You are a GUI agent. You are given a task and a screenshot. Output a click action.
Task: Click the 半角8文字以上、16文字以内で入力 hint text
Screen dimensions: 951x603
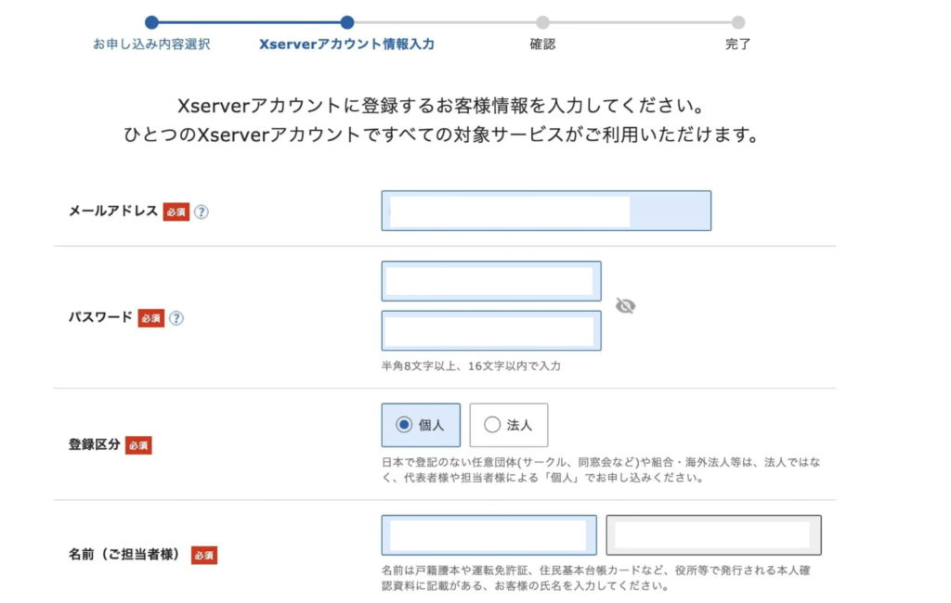click(x=471, y=366)
